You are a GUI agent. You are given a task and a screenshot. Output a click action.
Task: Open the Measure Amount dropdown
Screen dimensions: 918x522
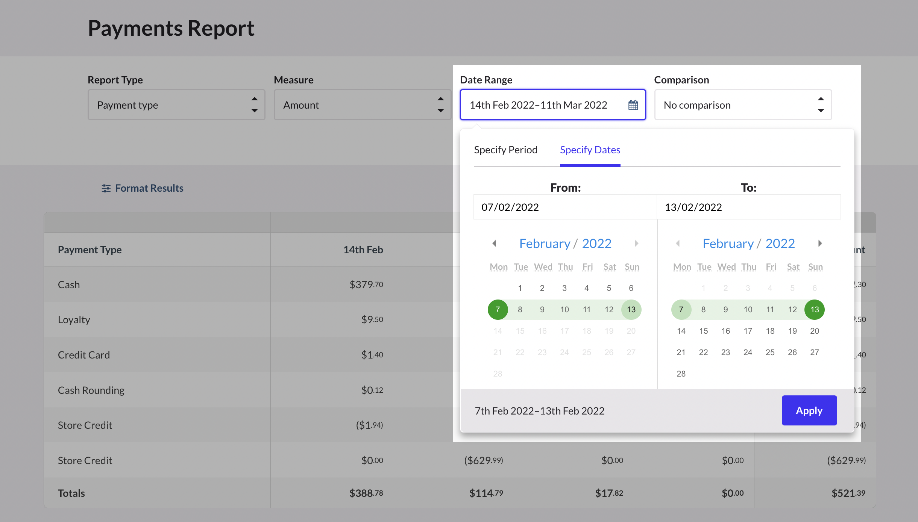click(363, 105)
